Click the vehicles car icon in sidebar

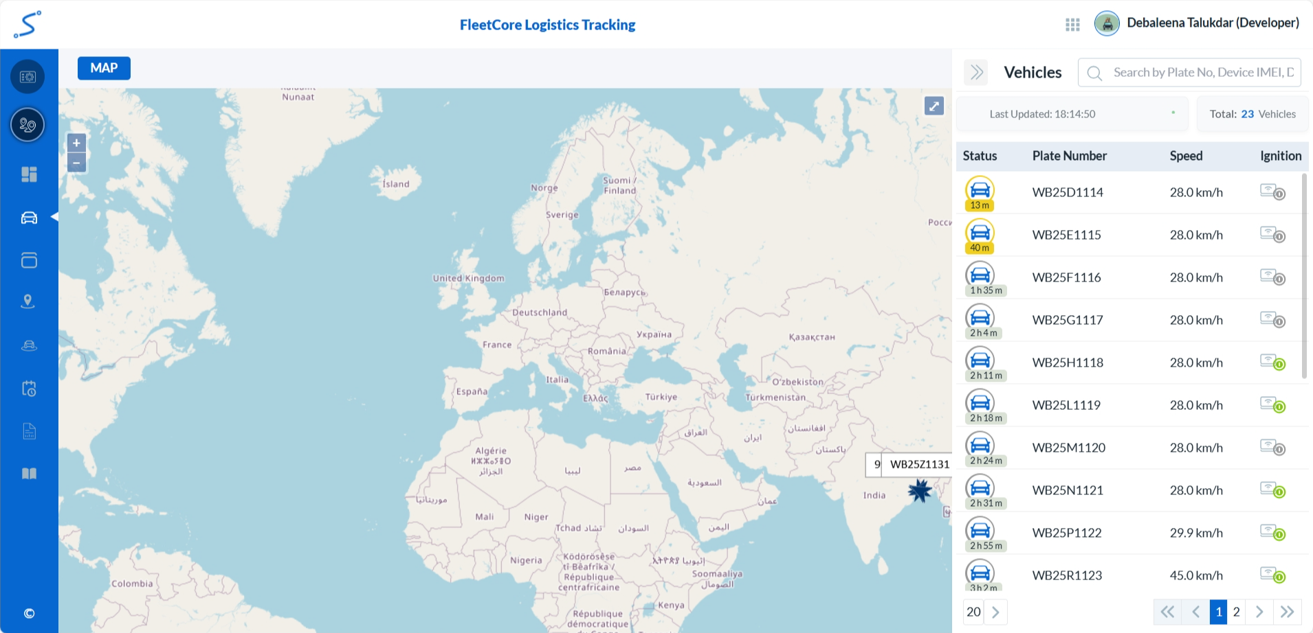point(29,218)
